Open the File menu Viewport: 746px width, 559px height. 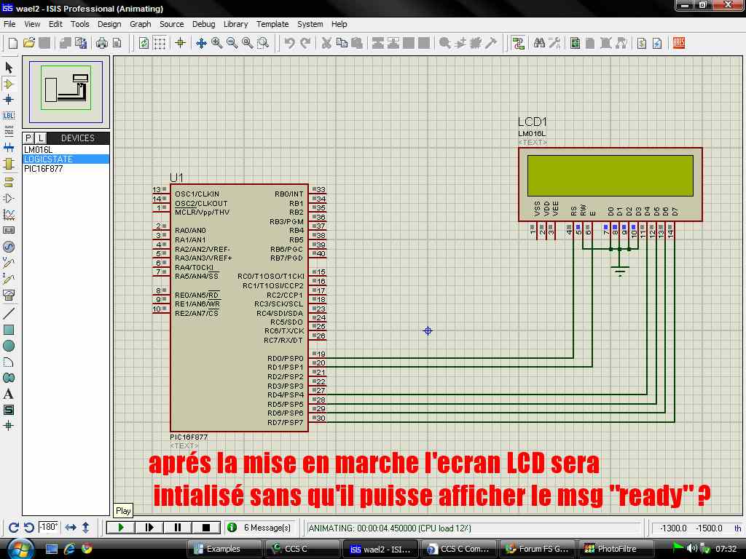[9, 24]
